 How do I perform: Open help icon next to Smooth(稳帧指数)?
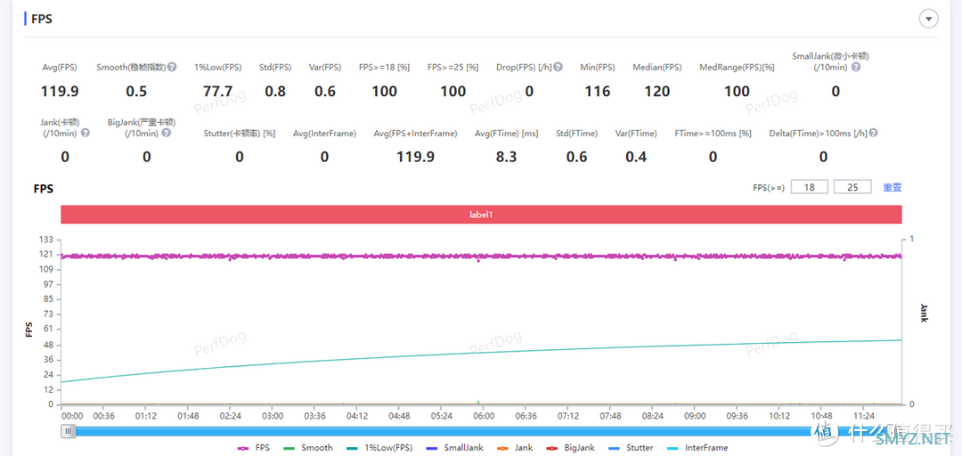(x=173, y=67)
